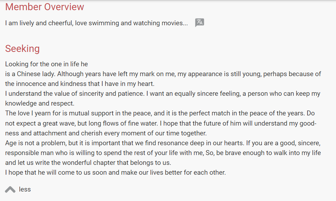Click the line starting "not expect a great wave"

point(161,123)
